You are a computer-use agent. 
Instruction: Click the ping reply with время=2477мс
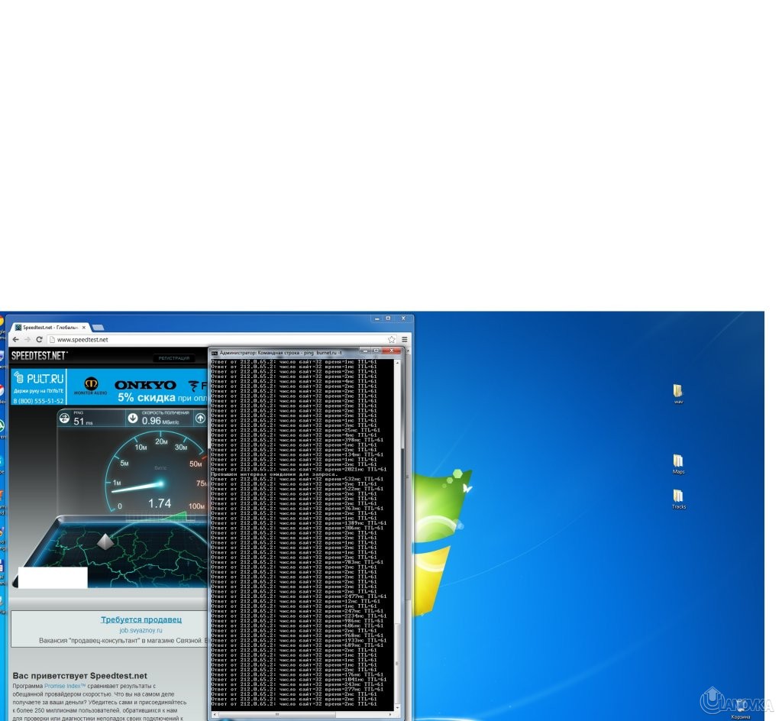tap(299, 597)
